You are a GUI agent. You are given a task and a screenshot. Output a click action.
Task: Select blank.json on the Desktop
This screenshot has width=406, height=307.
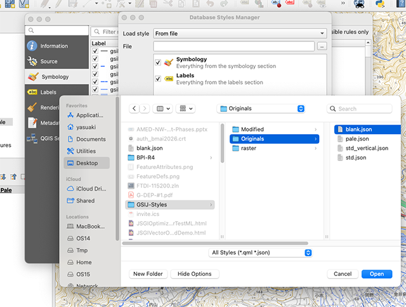pyautogui.click(x=170, y=148)
